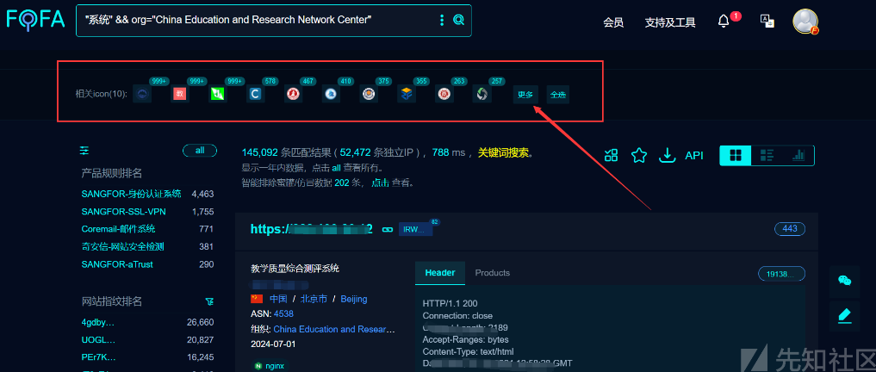Viewport: 876px width, 372px height.
Task: Open the user avatar profile
Action: coord(805,22)
